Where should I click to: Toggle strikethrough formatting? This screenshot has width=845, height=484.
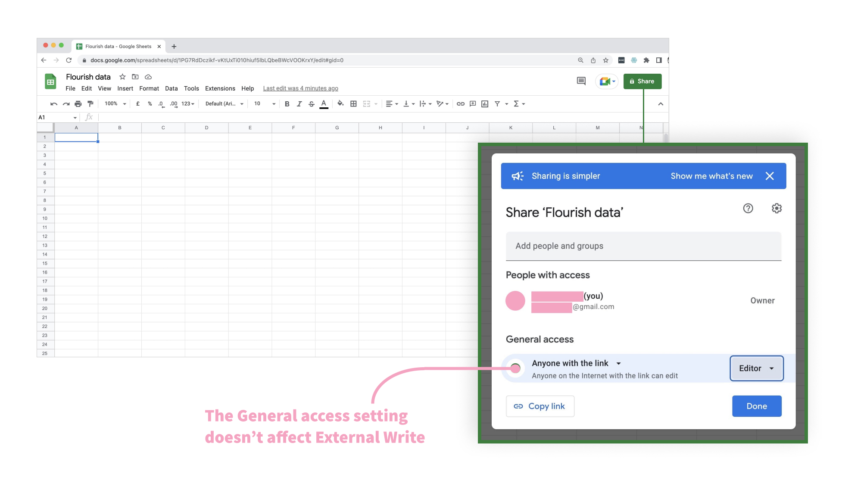click(x=312, y=104)
